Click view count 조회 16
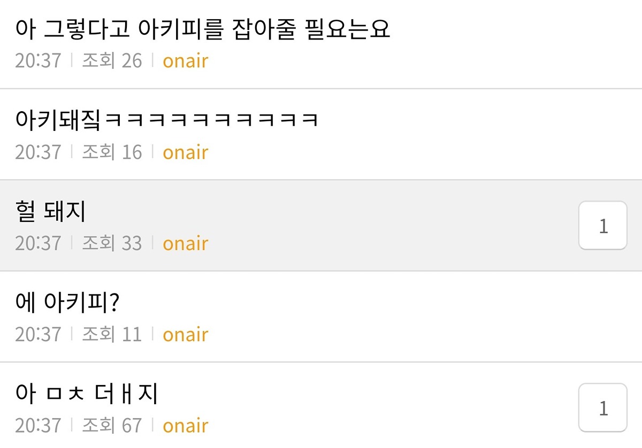 point(112,152)
